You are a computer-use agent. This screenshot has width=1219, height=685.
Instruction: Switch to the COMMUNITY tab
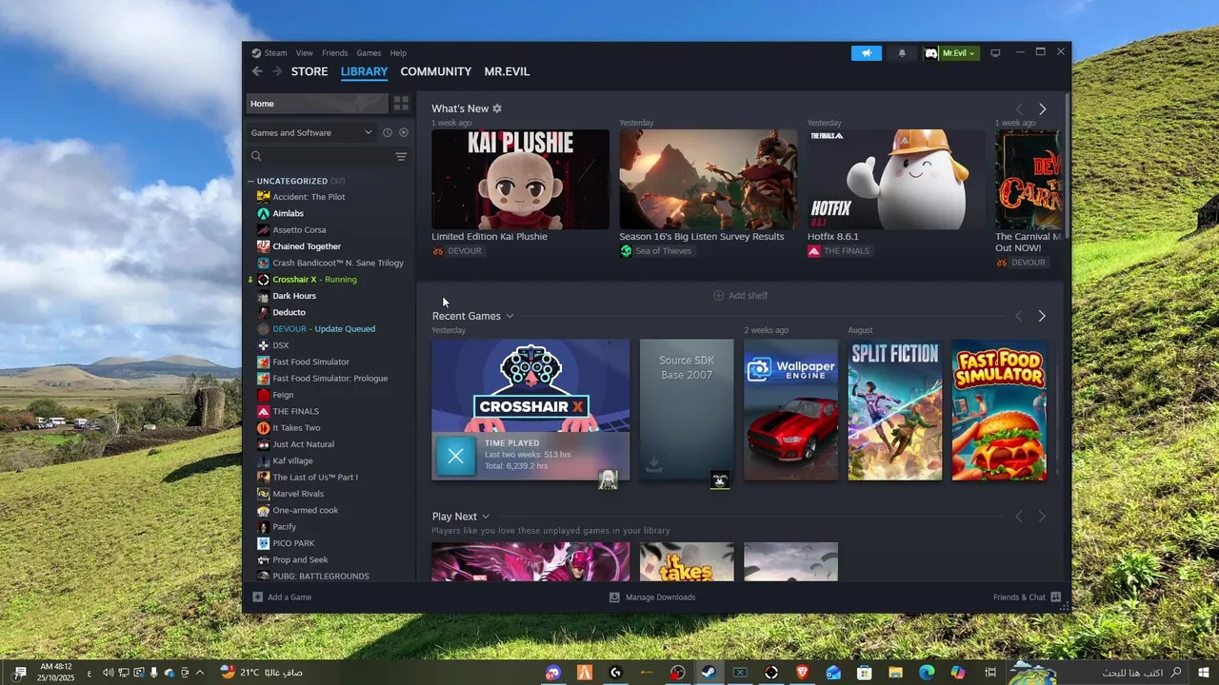(436, 71)
